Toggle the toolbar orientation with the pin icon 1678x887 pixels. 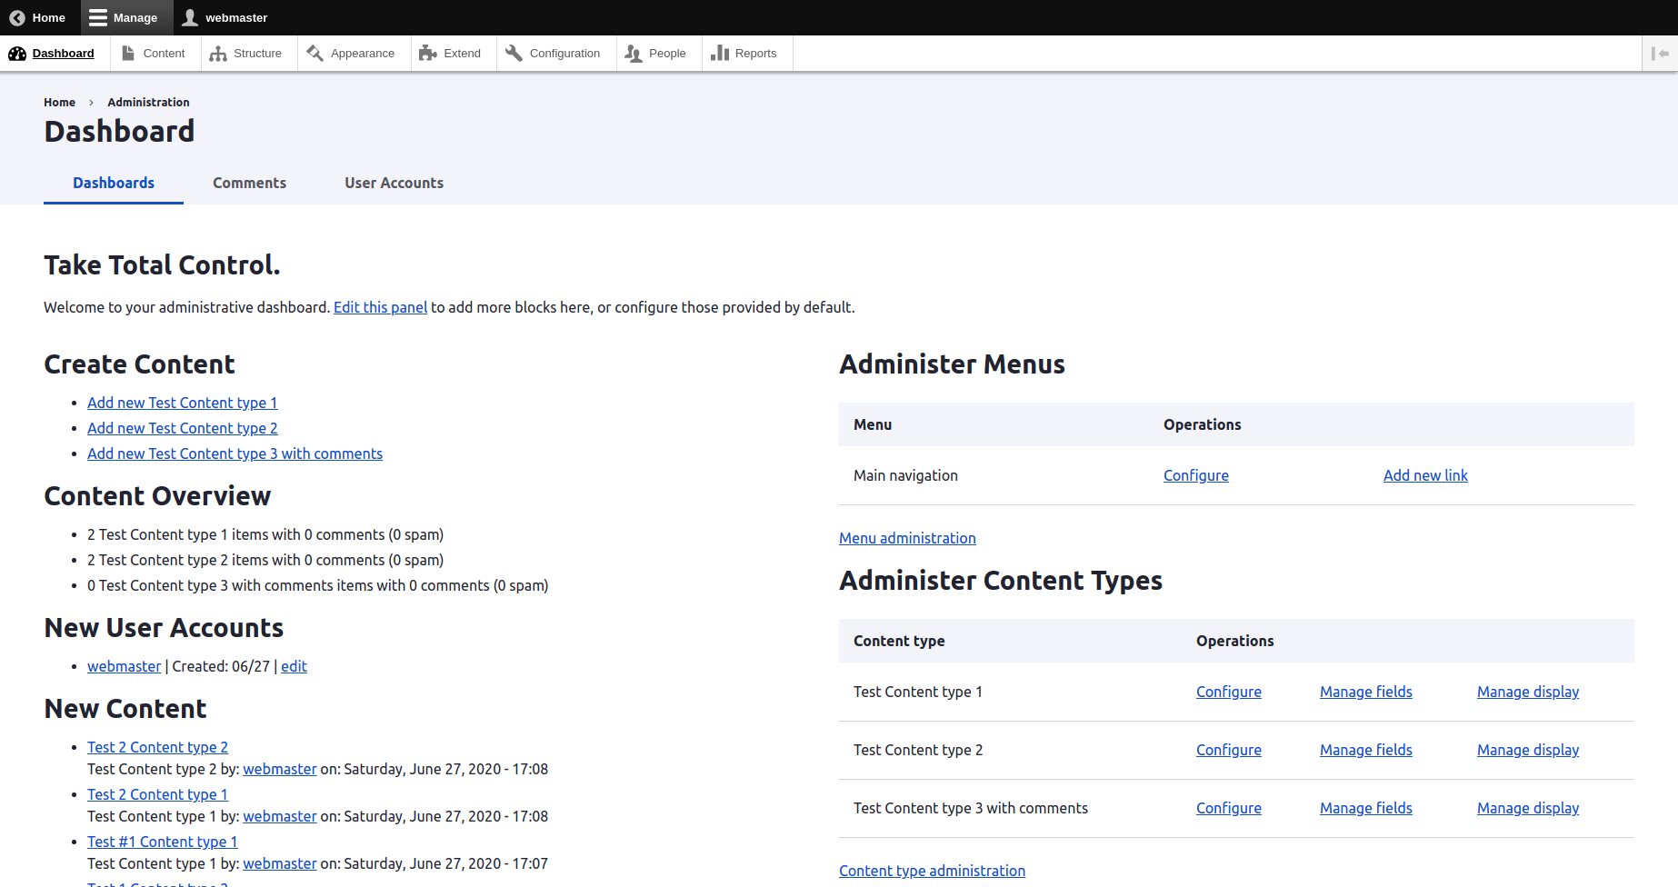tap(1658, 53)
